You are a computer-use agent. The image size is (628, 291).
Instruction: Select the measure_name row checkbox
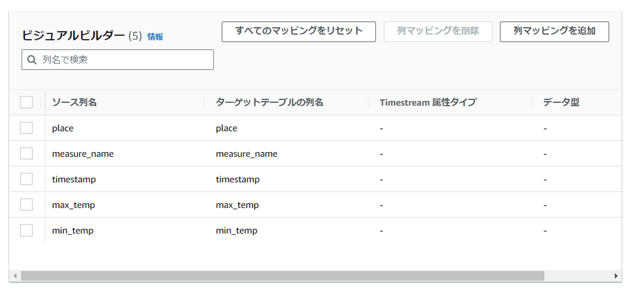click(26, 154)
